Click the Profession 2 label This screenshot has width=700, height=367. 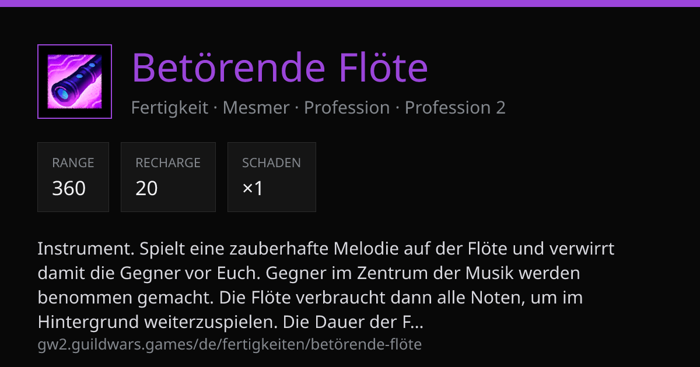point(455,108)
